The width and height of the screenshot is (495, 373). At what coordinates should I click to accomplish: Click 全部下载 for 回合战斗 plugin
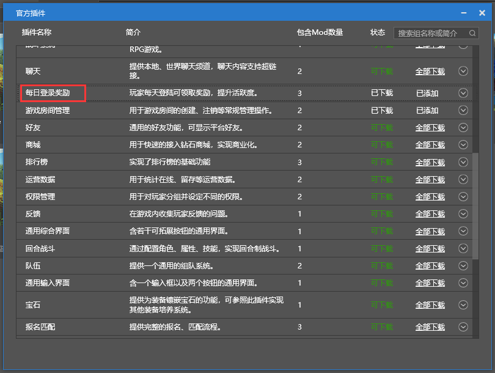coord(430,249)
